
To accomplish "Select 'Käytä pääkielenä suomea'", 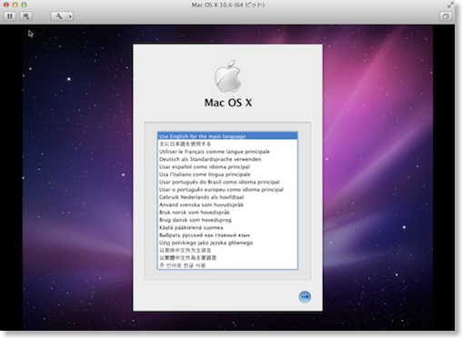I will [227, 227].
